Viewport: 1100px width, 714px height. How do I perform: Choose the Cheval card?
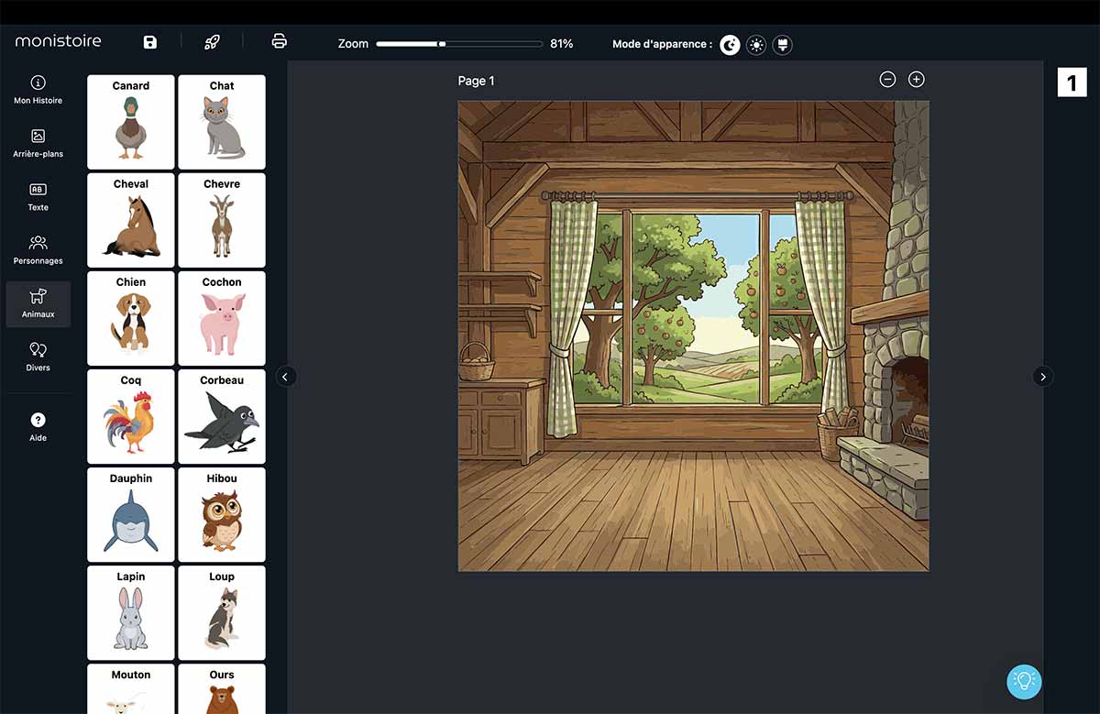[131, 220]
